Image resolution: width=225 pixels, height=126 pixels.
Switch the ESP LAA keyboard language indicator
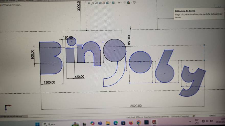197,121
